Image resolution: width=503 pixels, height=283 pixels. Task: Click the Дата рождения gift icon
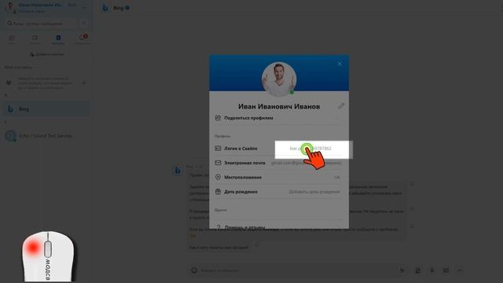[x=218, y=192]
